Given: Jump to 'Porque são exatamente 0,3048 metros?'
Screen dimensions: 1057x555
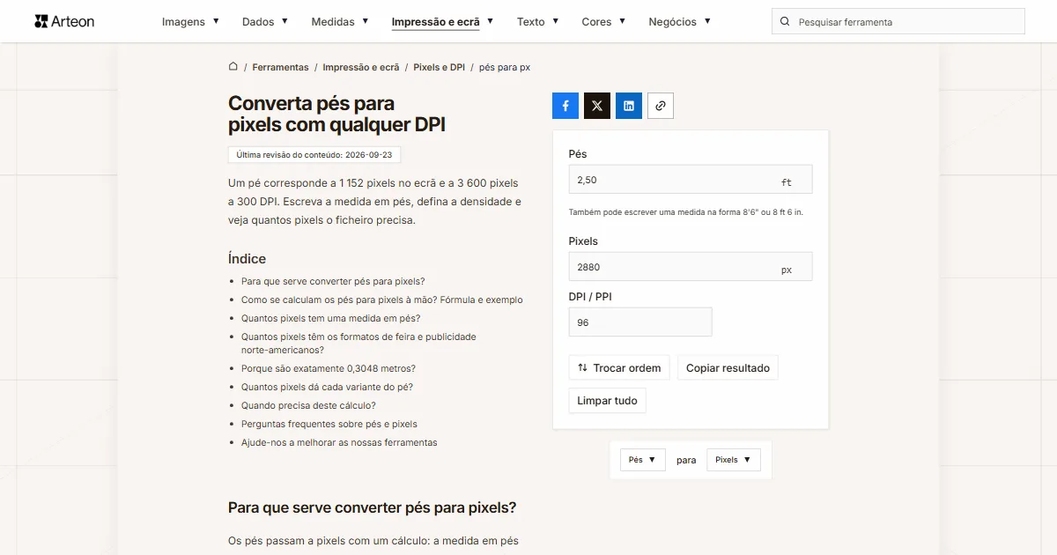Looking at the screenshot, I should [x=329, y=368].
